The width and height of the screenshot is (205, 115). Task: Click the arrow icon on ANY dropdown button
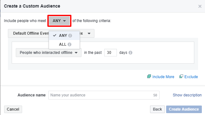[64, 21]
